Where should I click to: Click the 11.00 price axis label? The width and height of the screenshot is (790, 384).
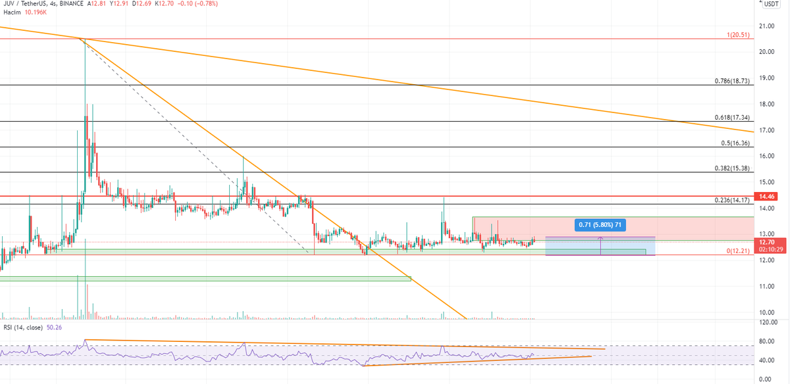pos(766,287)
